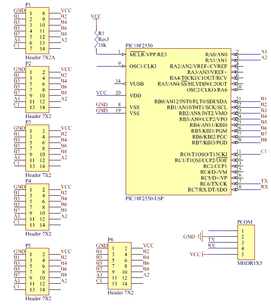Click the RC2/CCP1 pin name
Viewport: 271px width, 306px height.
215,166
